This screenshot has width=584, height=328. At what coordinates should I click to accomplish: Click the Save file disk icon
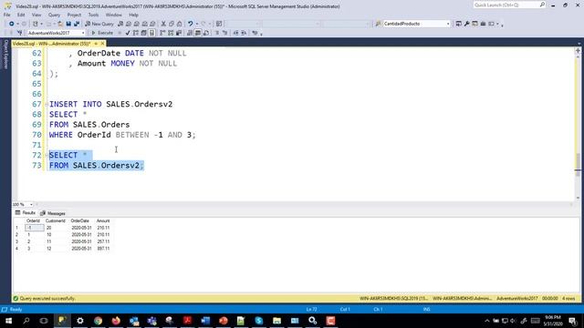68,24
